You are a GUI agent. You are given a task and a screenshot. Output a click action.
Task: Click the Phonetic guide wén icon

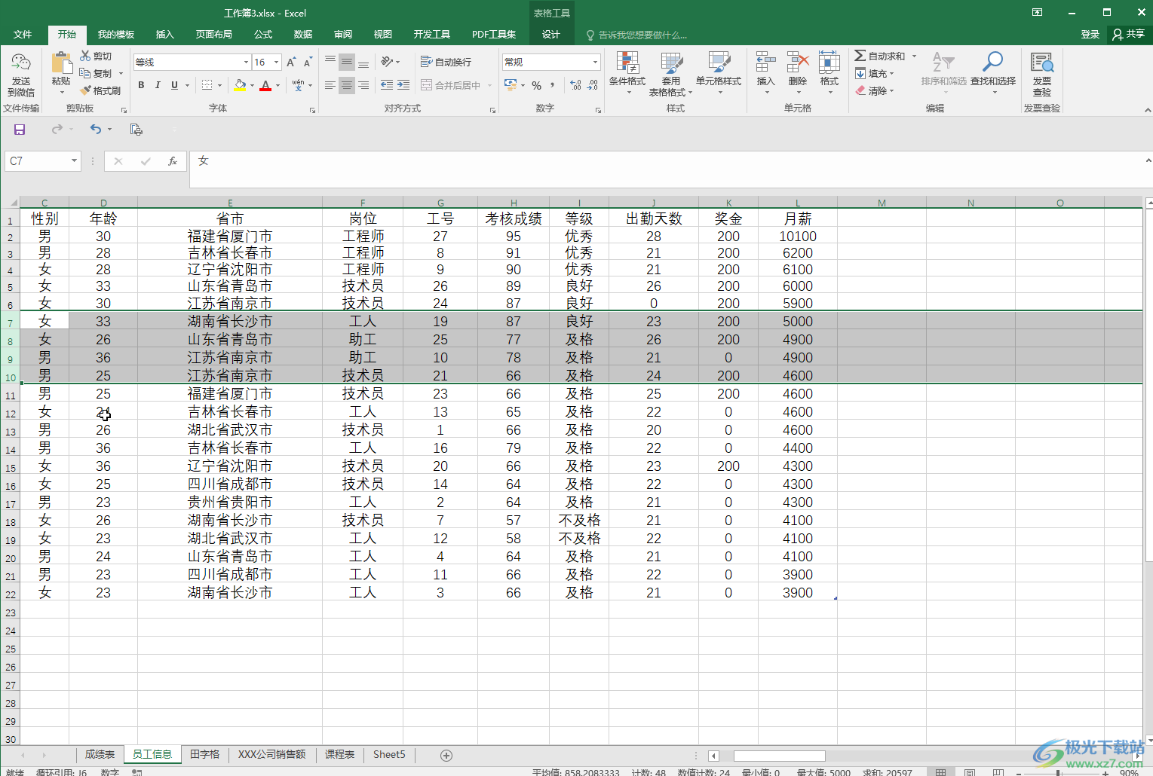pyautogui.click(x=299, y=85)
